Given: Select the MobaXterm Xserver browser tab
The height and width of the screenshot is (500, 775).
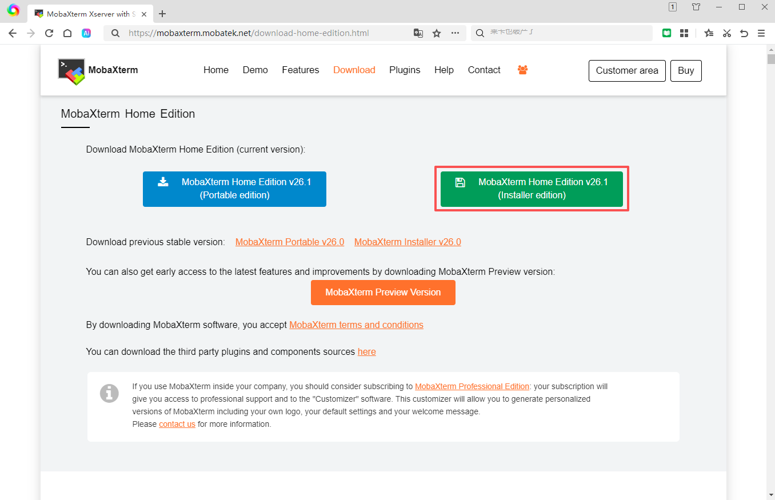Looking at the screenshot, I should 90,14.
